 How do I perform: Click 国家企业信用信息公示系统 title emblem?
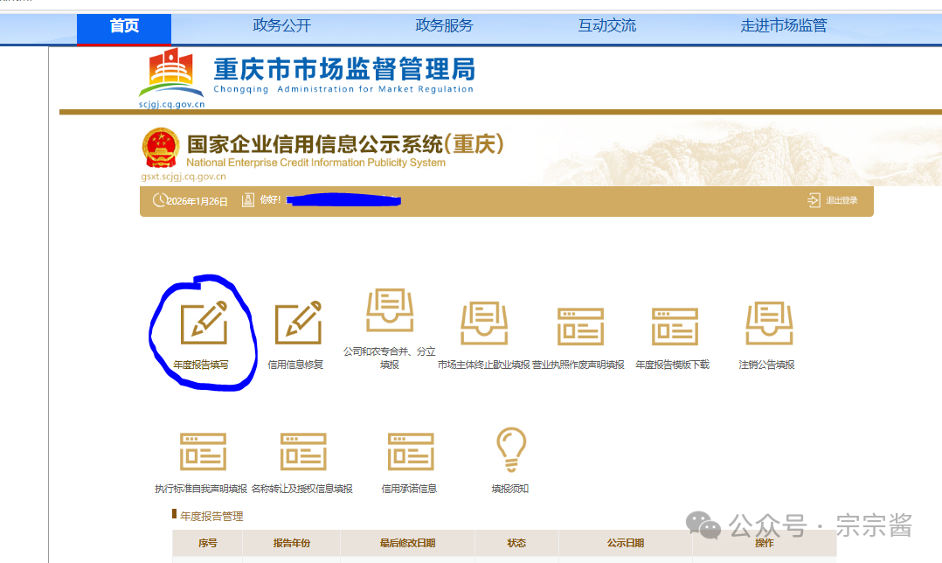tap(161, 149)
